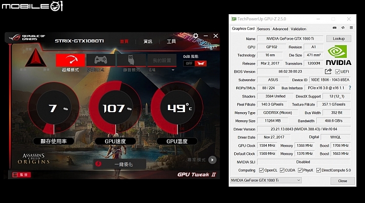Click the Boost 1708 MHz value

point(341,146)
